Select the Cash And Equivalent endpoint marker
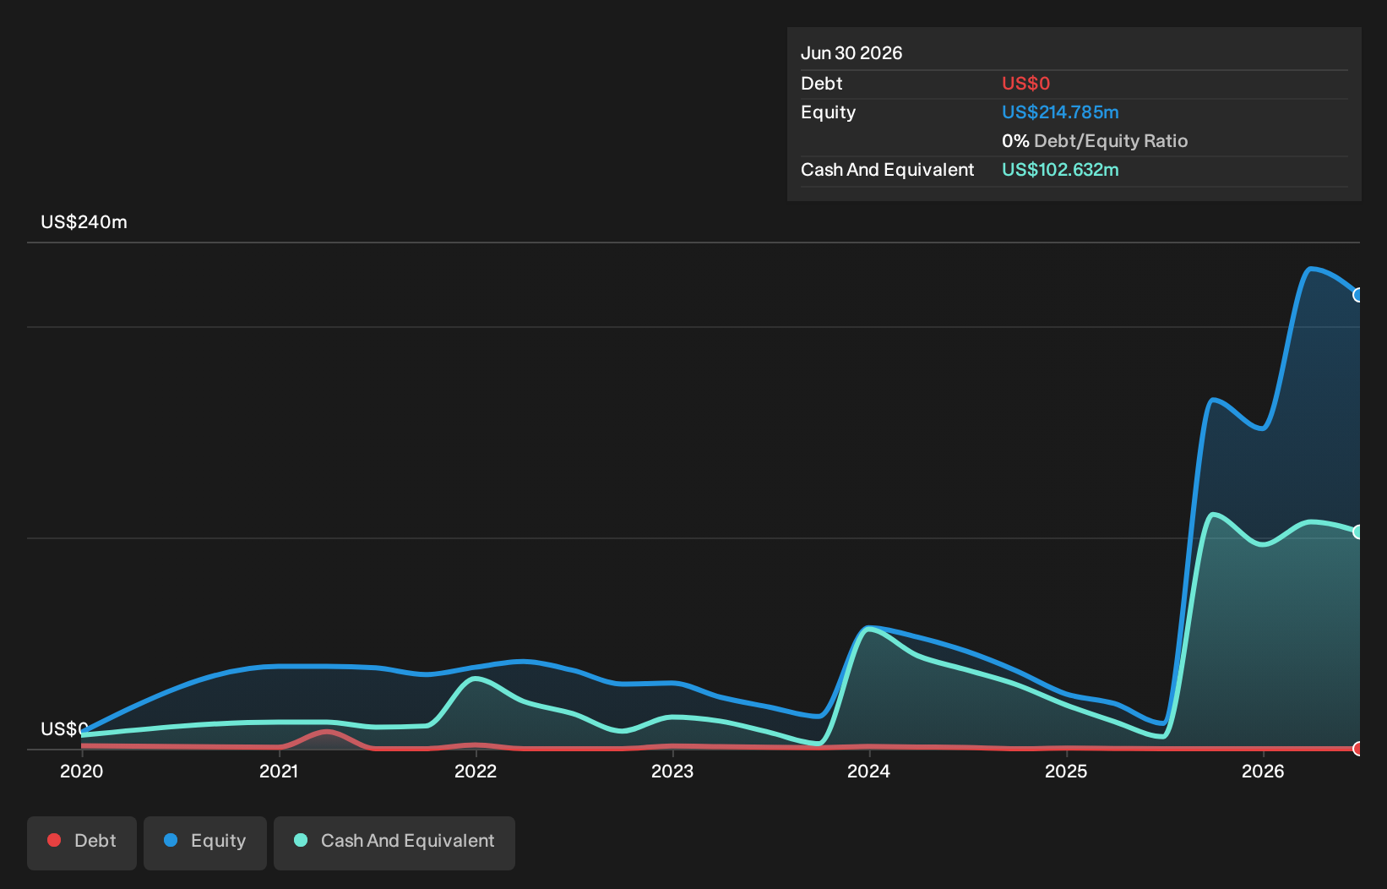 coord(1358,532)
